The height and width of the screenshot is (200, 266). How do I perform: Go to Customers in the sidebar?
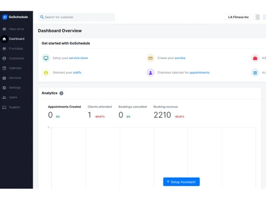[16, 58]
